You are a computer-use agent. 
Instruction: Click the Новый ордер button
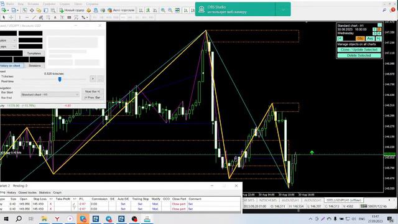72,10
